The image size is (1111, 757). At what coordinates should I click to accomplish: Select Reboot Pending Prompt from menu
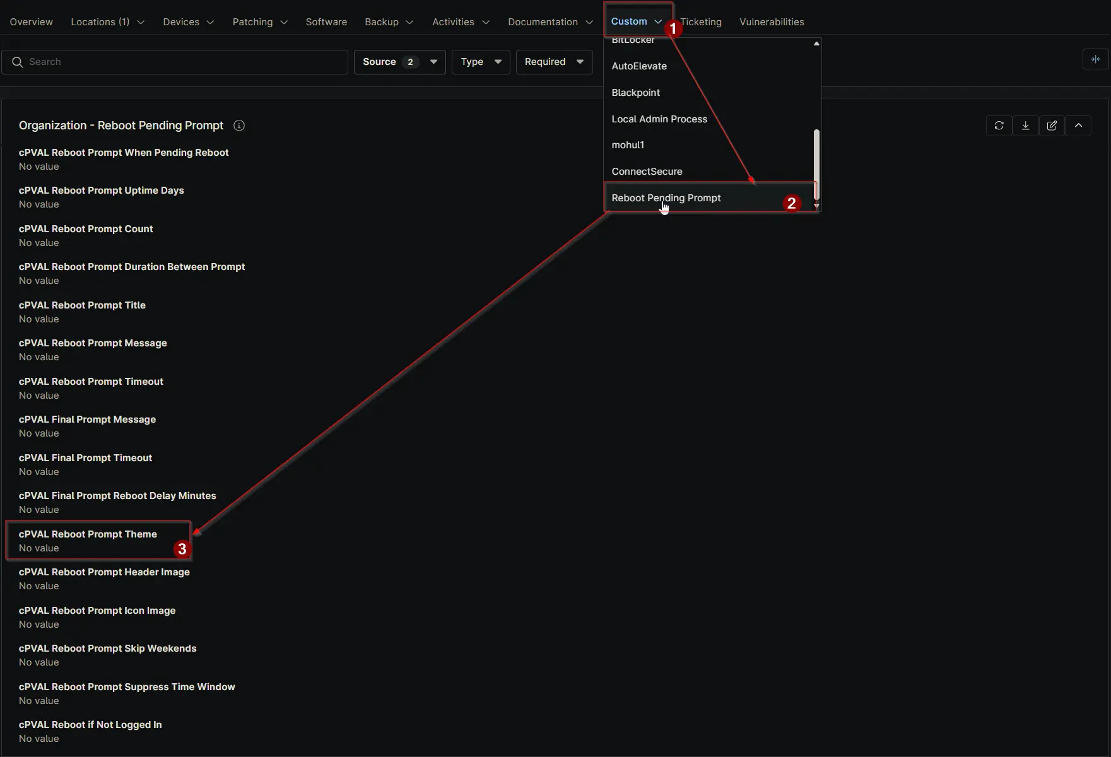(x=666, y=198)
